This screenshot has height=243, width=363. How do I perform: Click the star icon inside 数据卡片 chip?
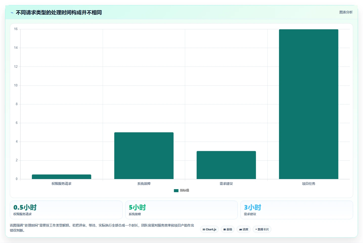(256, 229)
